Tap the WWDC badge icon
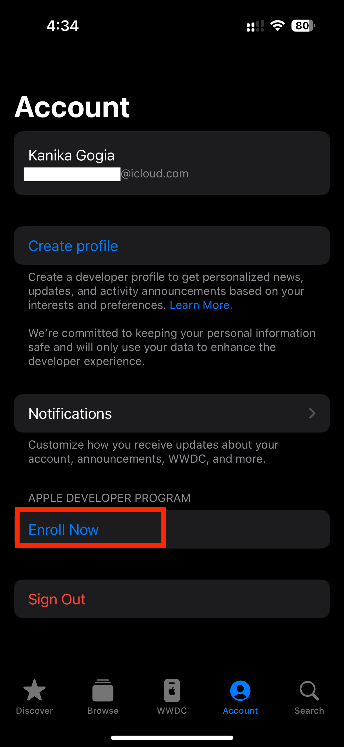344x747 pixels. 172,690
